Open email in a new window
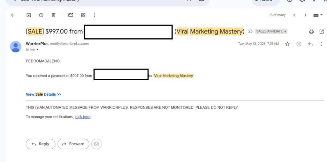The image size is (327, 162). tap(322, 32)
